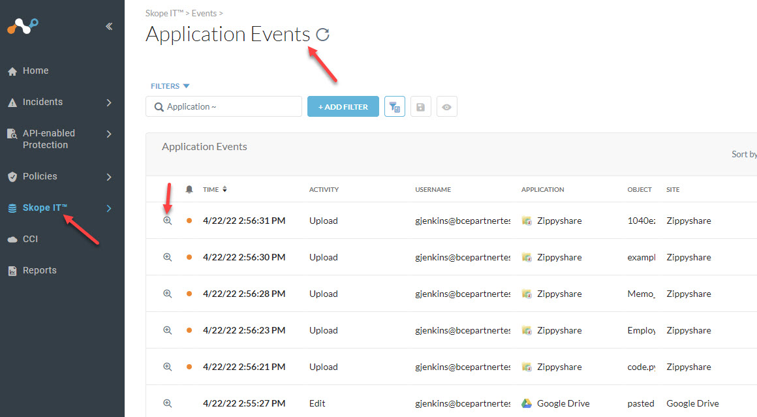Click Google Drive in the application column

click(563, 403)
